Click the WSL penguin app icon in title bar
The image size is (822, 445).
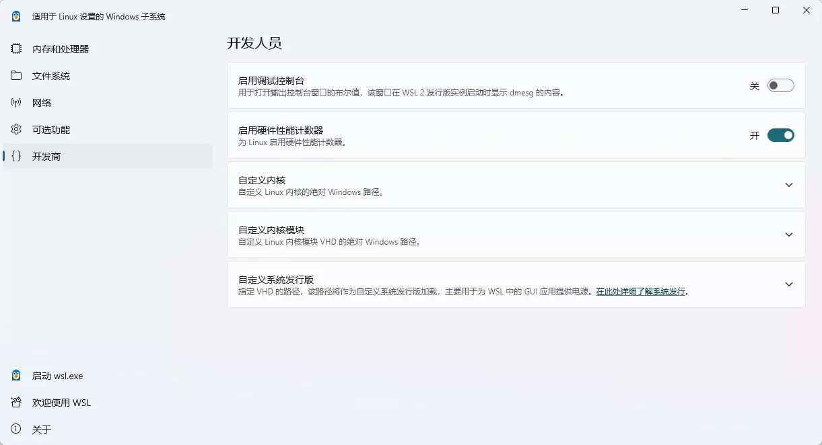(x=16, y=16)
